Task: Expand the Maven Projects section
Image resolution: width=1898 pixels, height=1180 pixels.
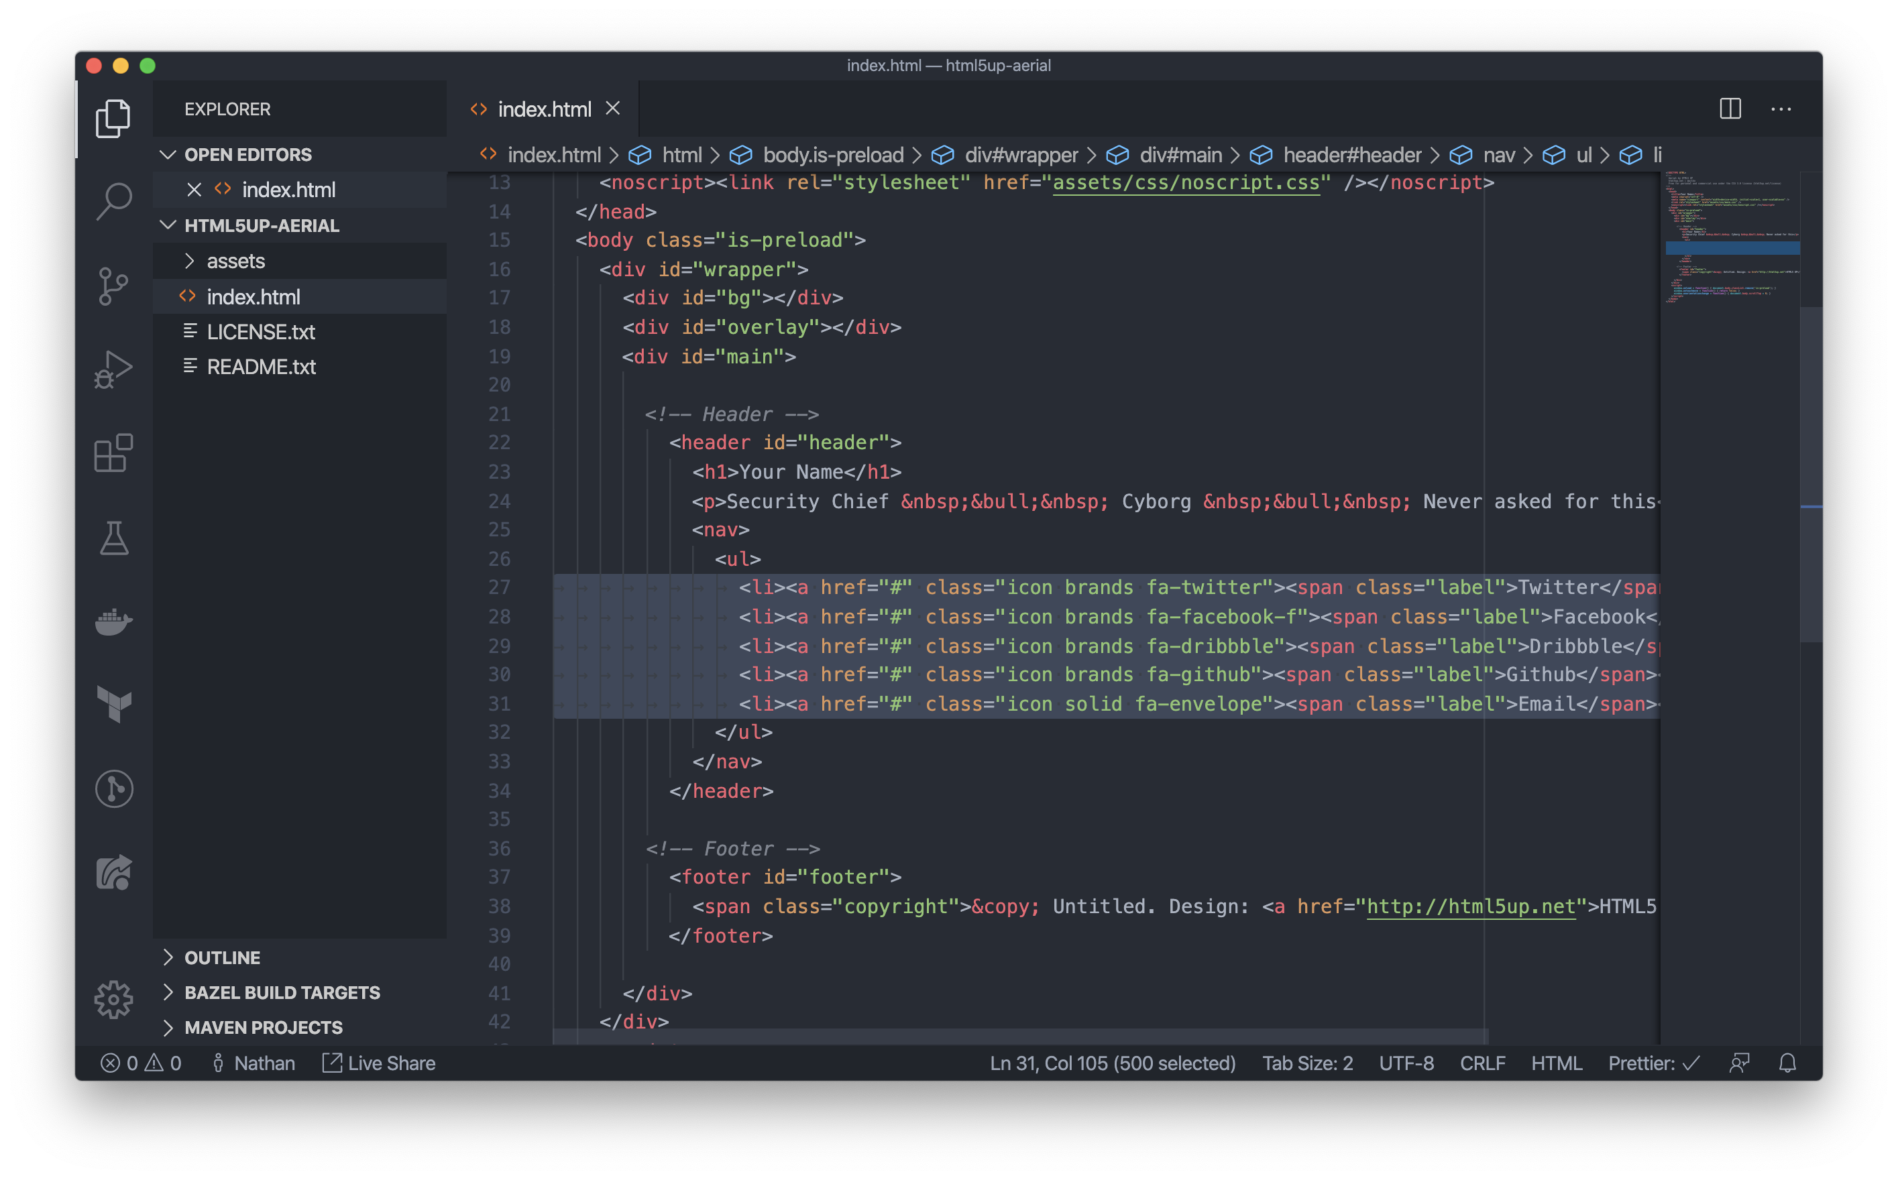Action: [263, 1027]
